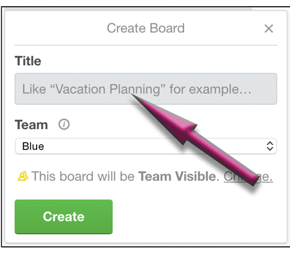Open the Team dropdown showing Blue
Viewport: 290px width, 253px height.
pyautogui.click(x=146, y=146)
